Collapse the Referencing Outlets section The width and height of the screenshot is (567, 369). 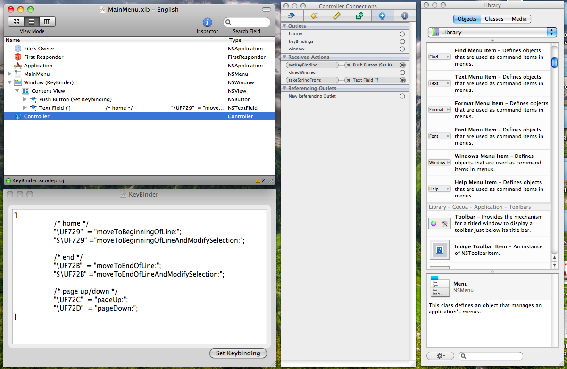[x=284, y=89]
